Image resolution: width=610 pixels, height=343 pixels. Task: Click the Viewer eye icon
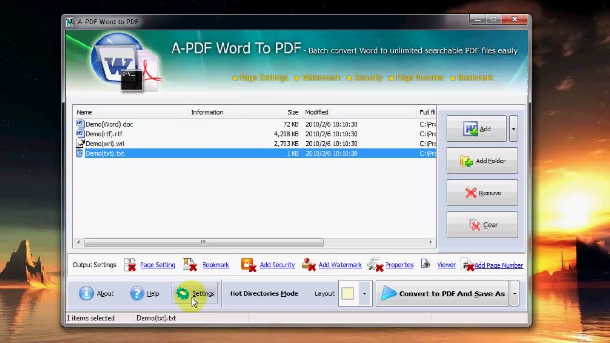pyautogui.click(x=426, y=264)
